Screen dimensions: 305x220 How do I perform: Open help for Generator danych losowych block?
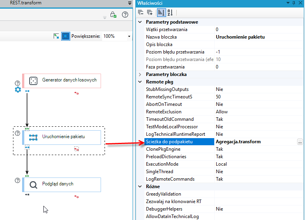17,83
